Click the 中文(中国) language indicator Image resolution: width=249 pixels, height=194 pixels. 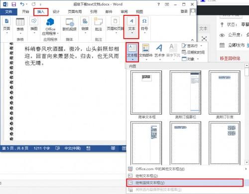[x=73, y=148]
